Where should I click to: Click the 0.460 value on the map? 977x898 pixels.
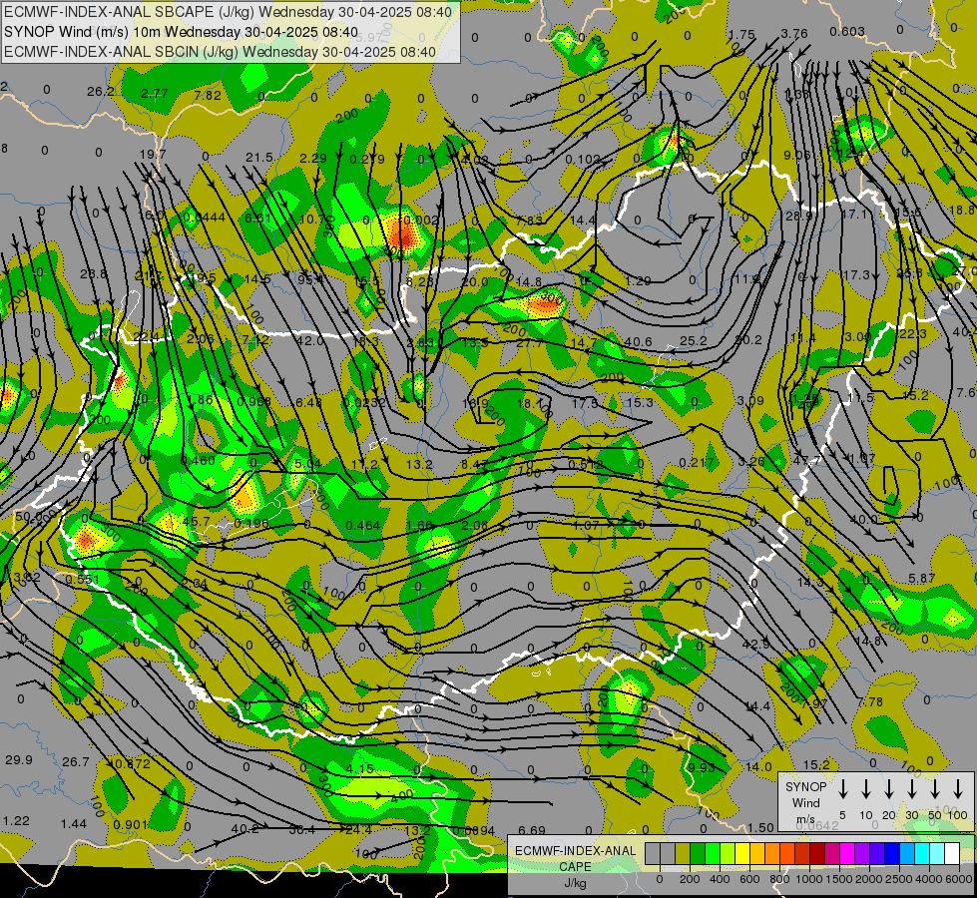click(198, 461)
